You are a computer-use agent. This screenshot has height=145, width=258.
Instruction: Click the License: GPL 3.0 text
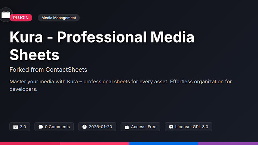coord(192,127)
